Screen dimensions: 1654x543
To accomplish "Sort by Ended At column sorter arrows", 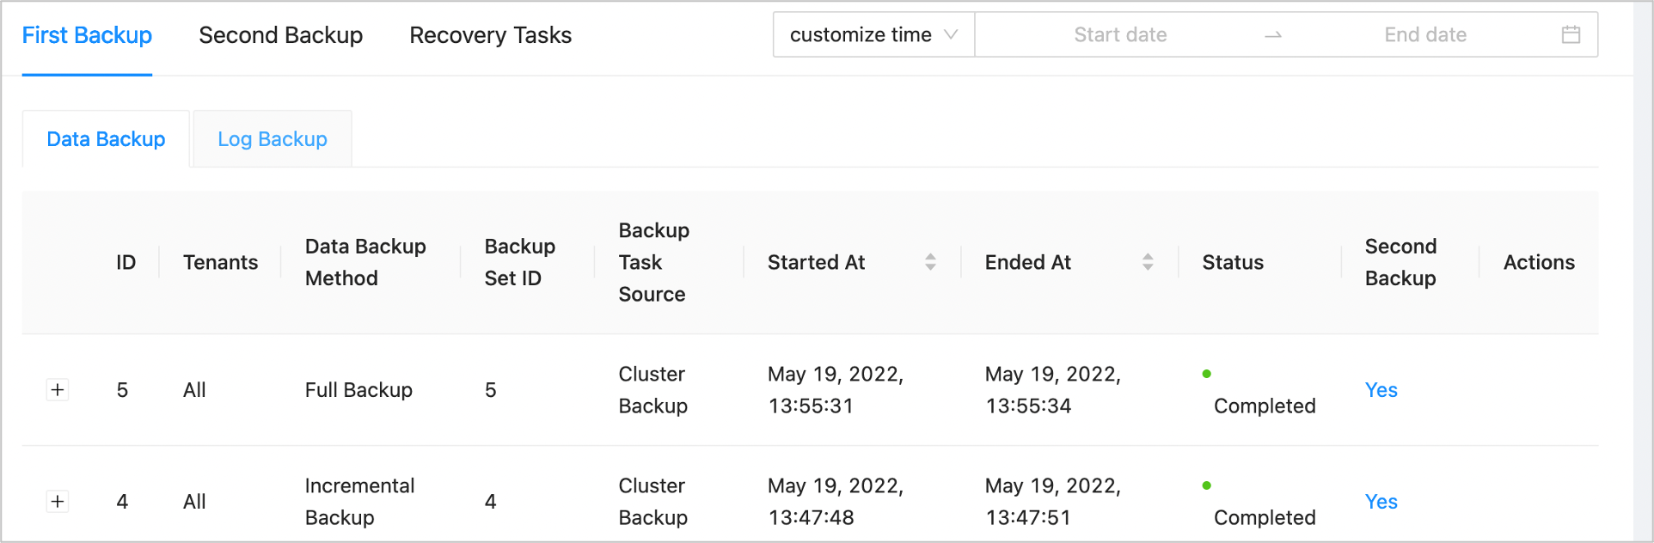I will coord(1148,262).
